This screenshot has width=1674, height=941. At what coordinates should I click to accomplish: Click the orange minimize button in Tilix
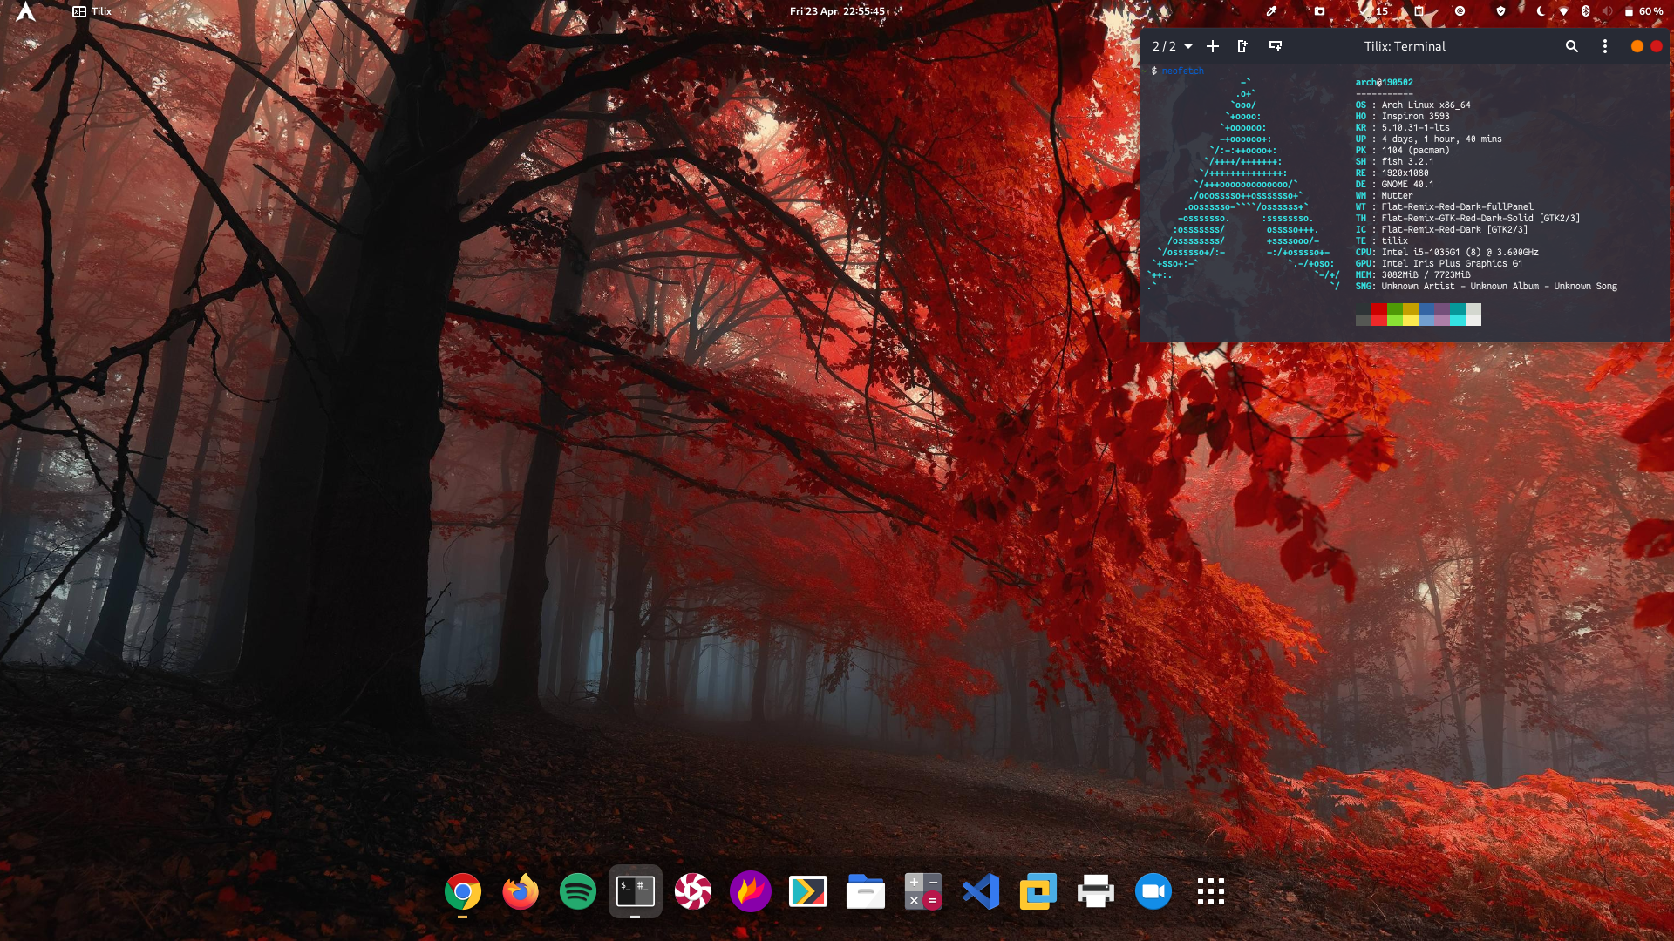point(1637,46)
